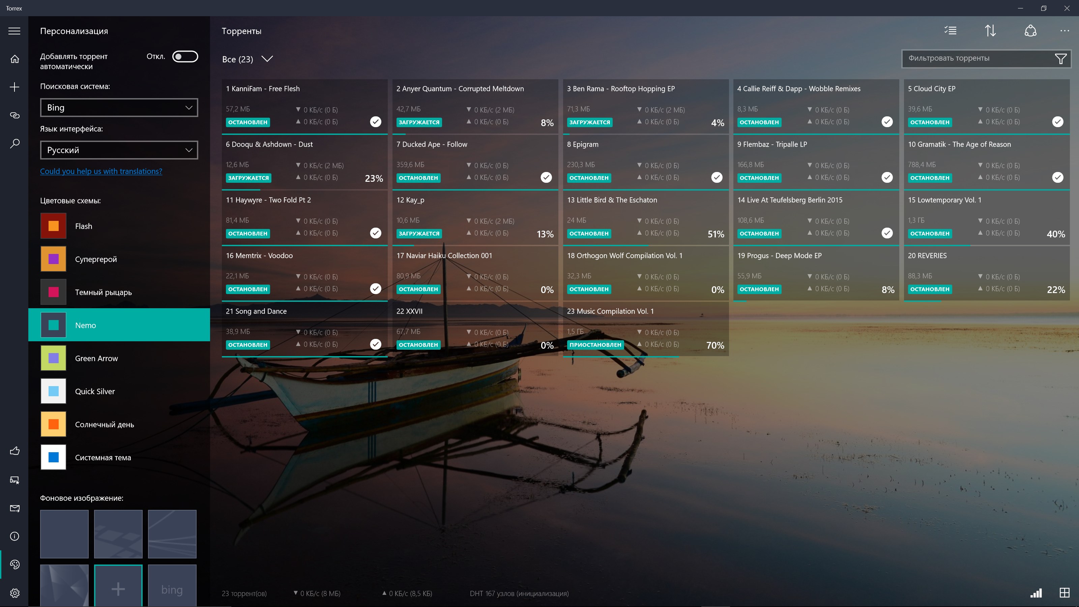The height and width of the screenshot is (607, 1079).
Task: Click the Flash color scheme item
Action: 119,226
